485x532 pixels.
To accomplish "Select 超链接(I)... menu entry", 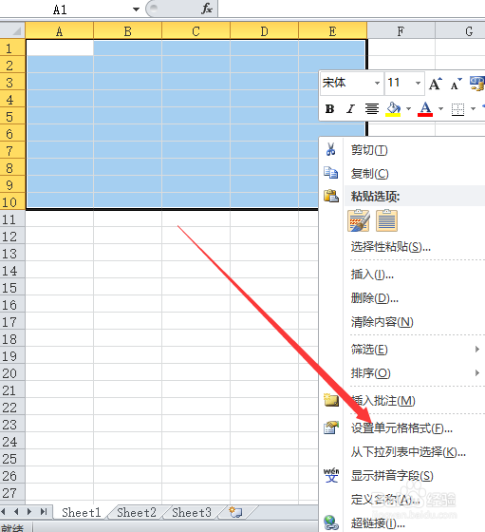I will (378, 523).
